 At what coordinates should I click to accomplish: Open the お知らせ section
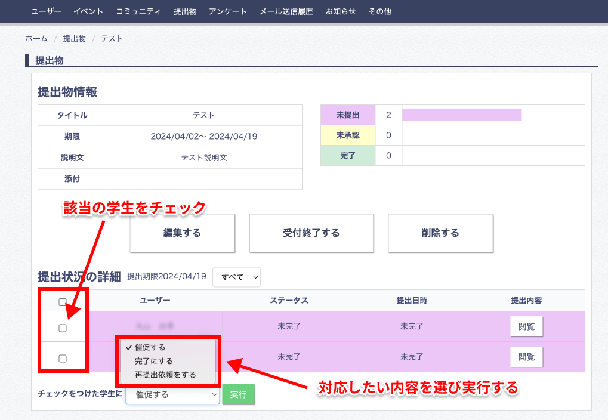click(x=340, y=11)
